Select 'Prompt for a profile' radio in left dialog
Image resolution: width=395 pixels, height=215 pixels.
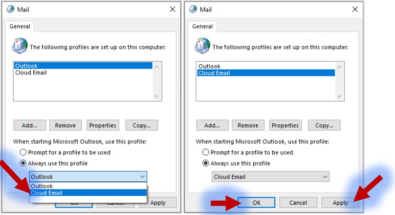[23, 152]
